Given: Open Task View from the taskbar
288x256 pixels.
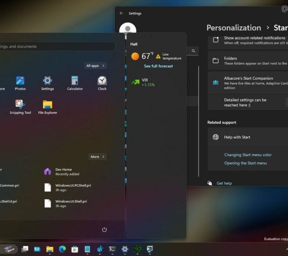Looking at the screenshot, I should 25,249.
